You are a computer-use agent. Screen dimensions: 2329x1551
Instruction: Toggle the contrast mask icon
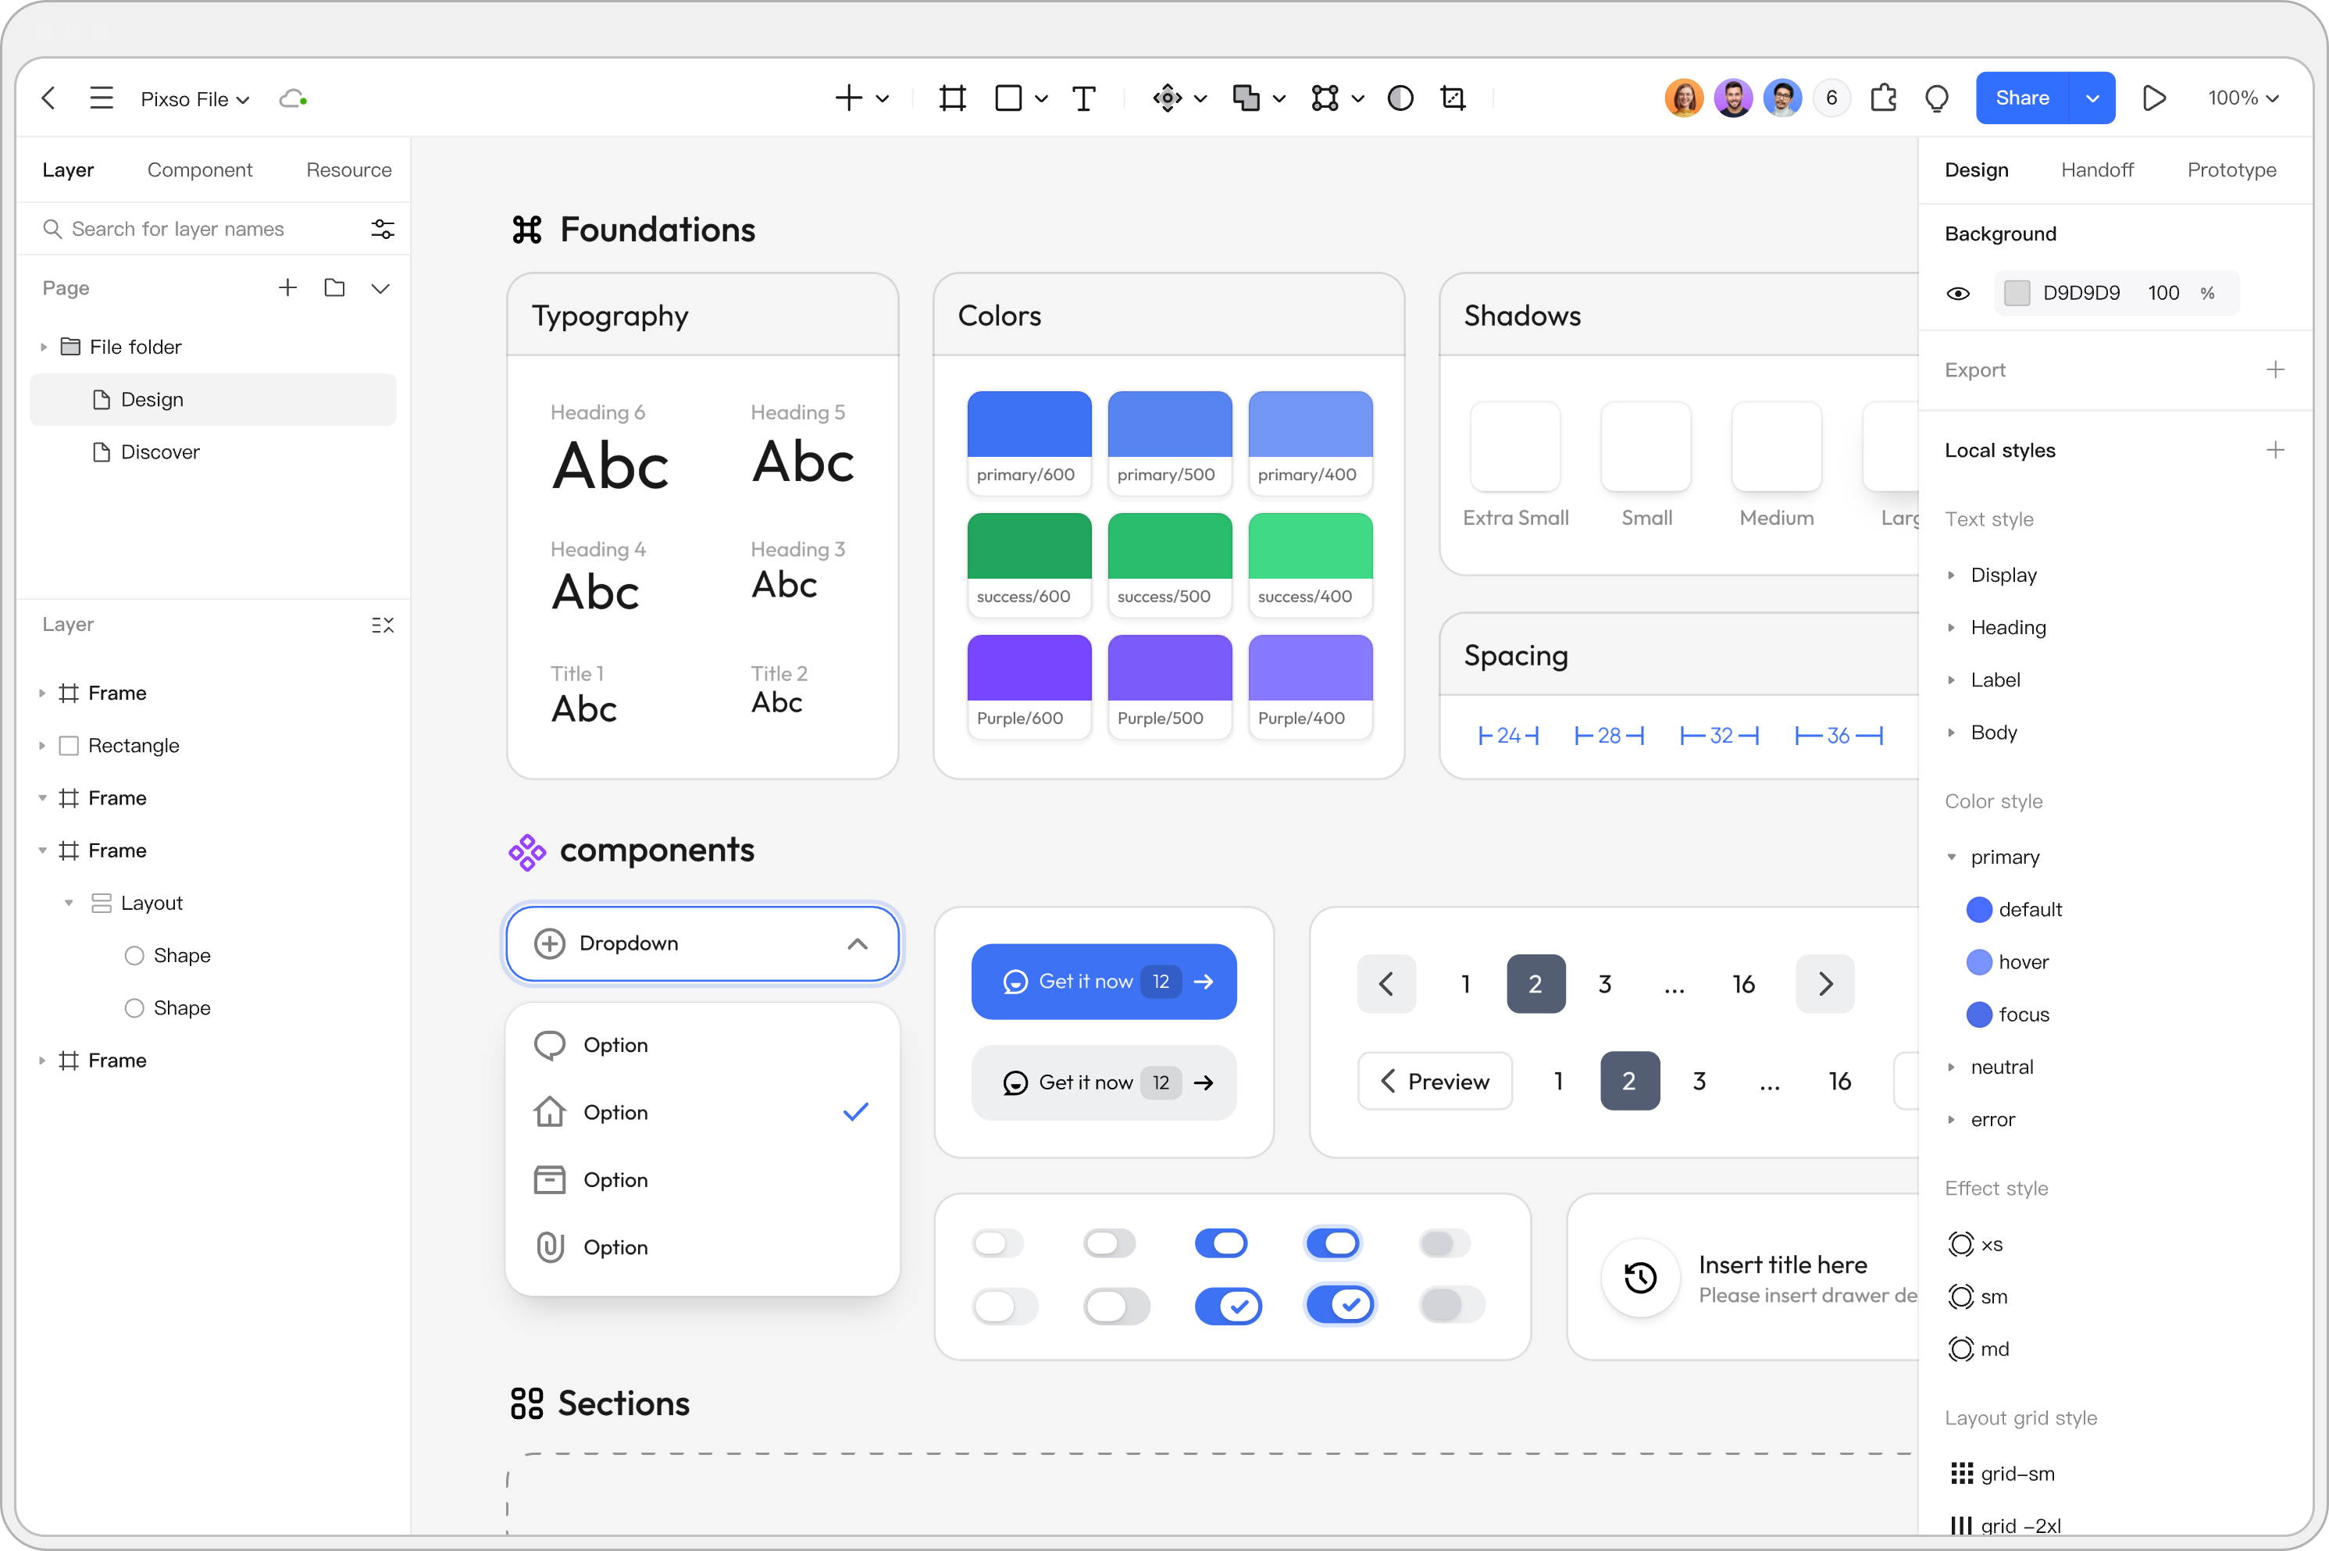pyautogui.click(x=1400, y=98)
